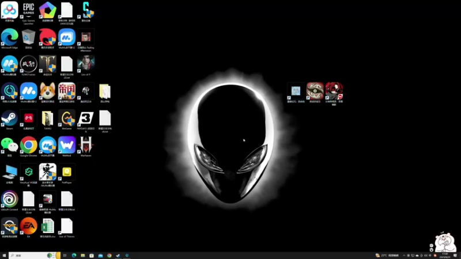461x259 pixels.
Task: Launch the 帝国 Empire game shortcut
Action: 67,93
